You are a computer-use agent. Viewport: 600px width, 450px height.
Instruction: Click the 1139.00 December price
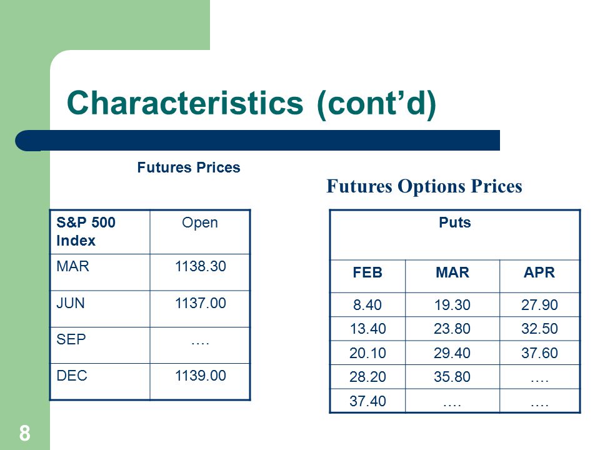tap(201, 376)
